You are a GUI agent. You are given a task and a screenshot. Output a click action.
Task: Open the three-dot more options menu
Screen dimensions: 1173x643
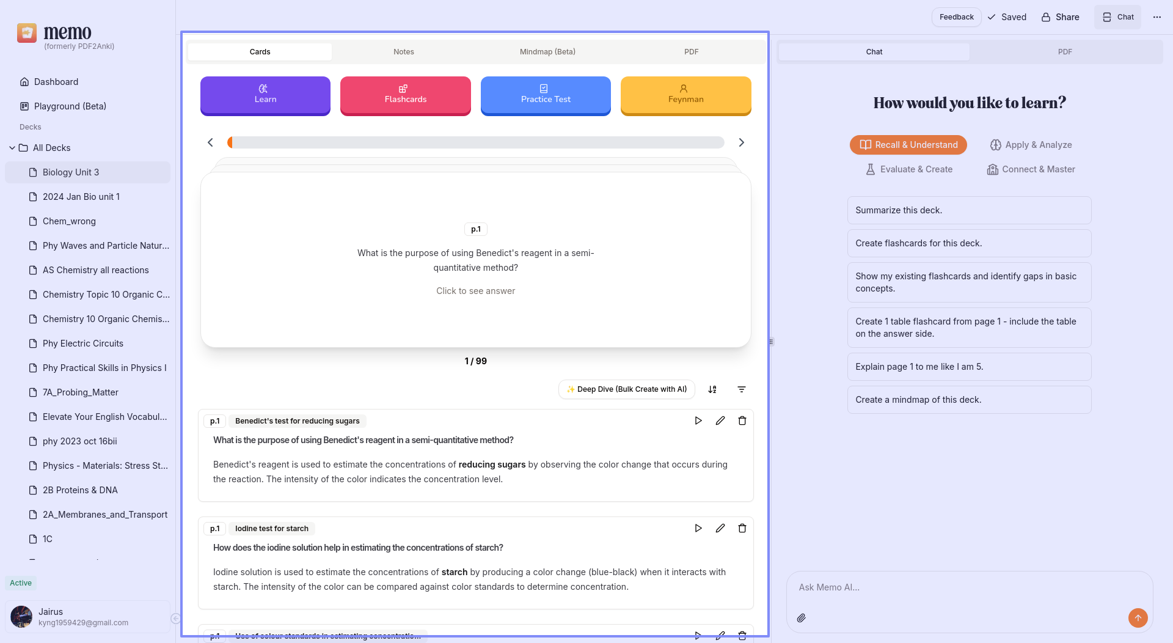[x=1157, y=17]
